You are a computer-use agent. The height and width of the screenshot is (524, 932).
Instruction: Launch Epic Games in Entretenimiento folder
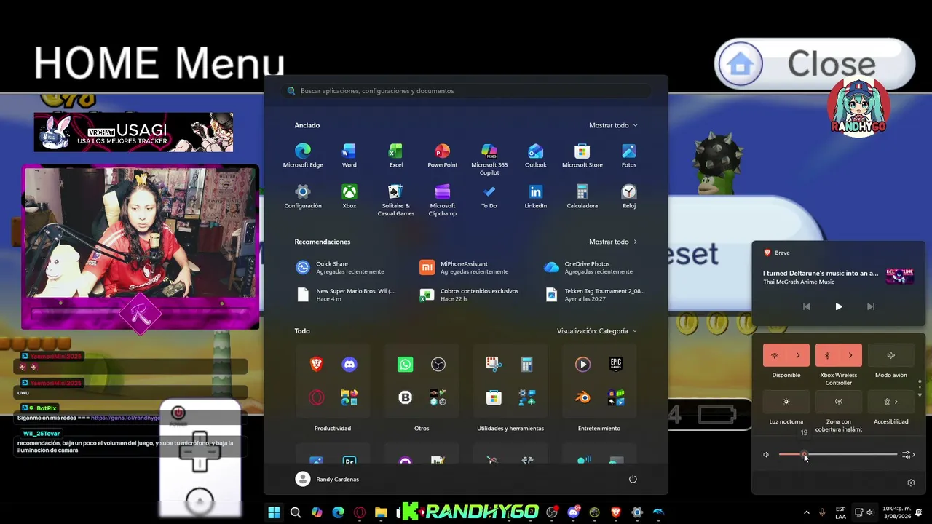coord(616,365)
